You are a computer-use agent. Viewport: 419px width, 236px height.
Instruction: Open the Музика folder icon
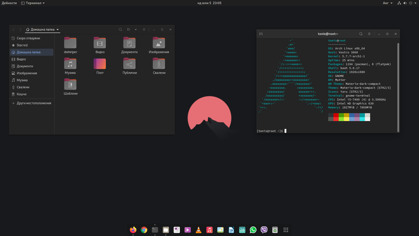tap(70, 66)
